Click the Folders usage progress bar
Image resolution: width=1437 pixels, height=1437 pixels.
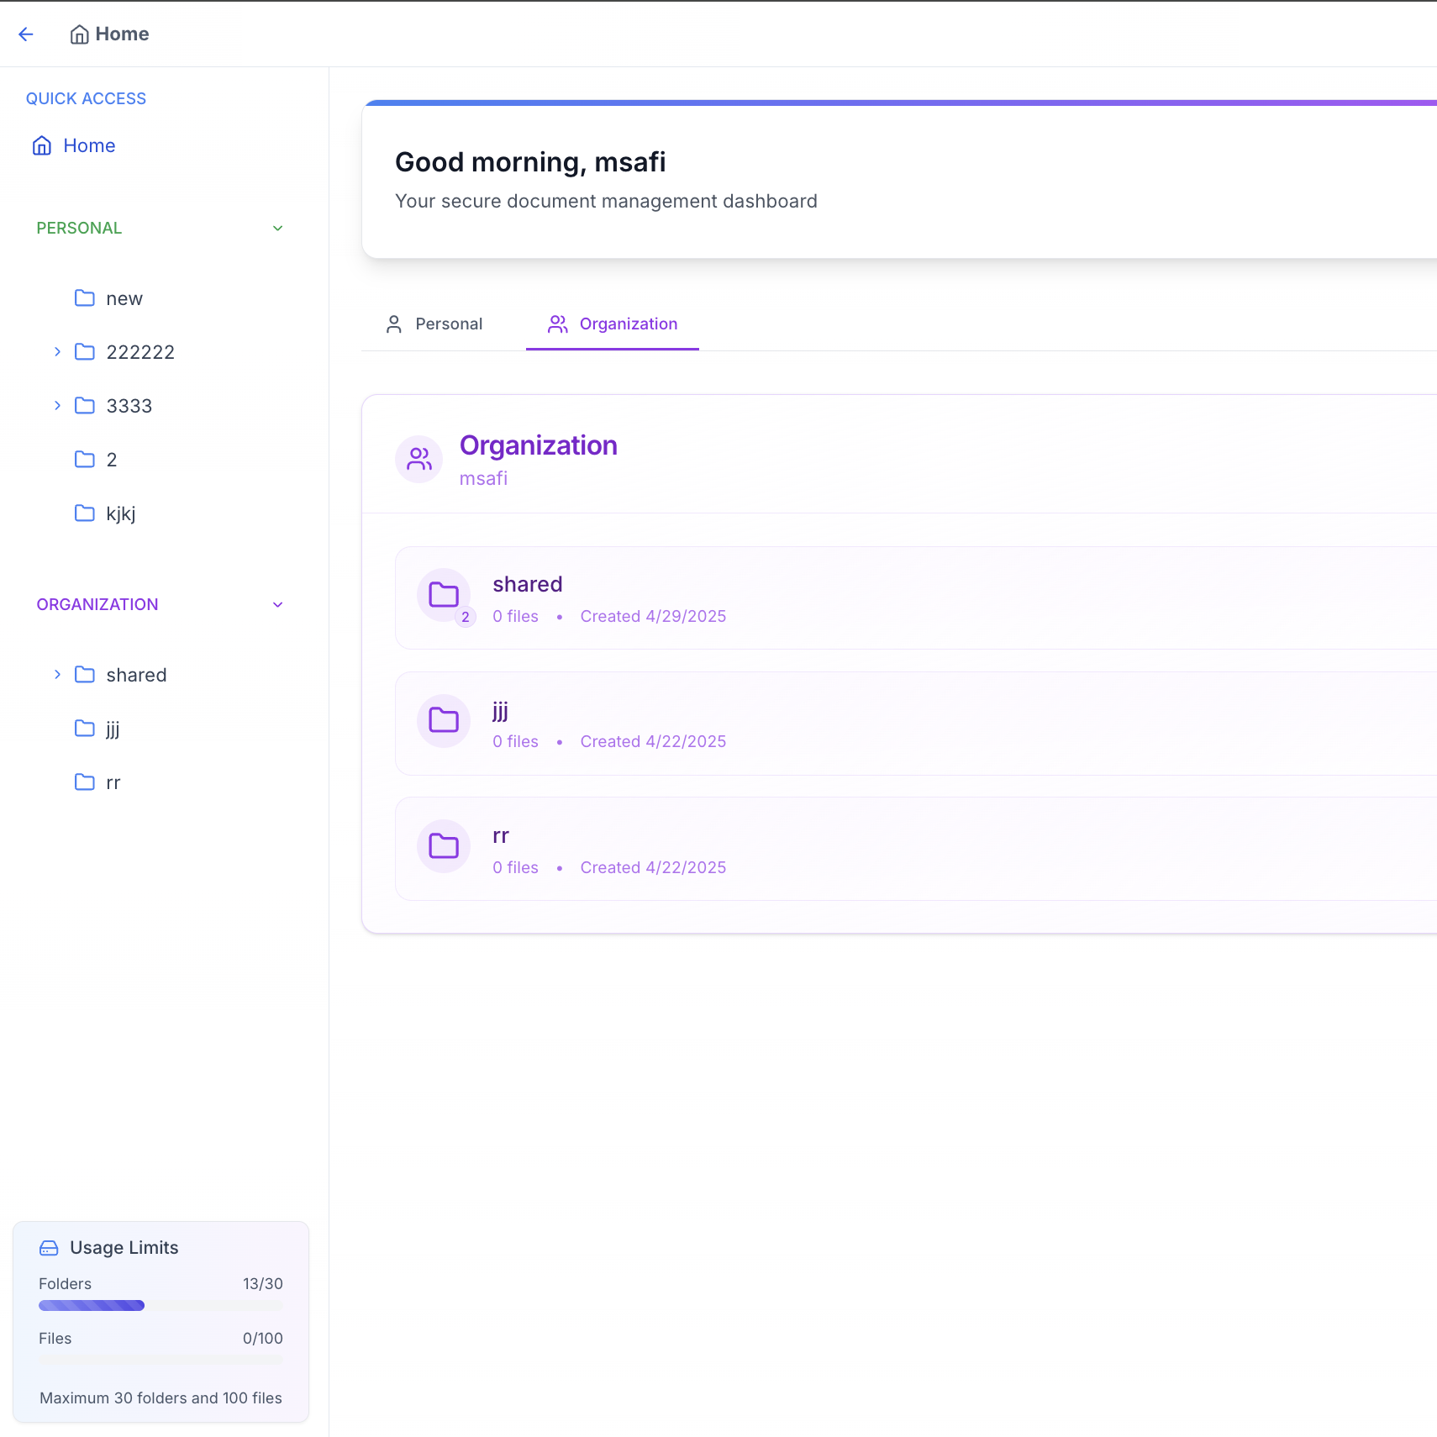[161, 1306]
